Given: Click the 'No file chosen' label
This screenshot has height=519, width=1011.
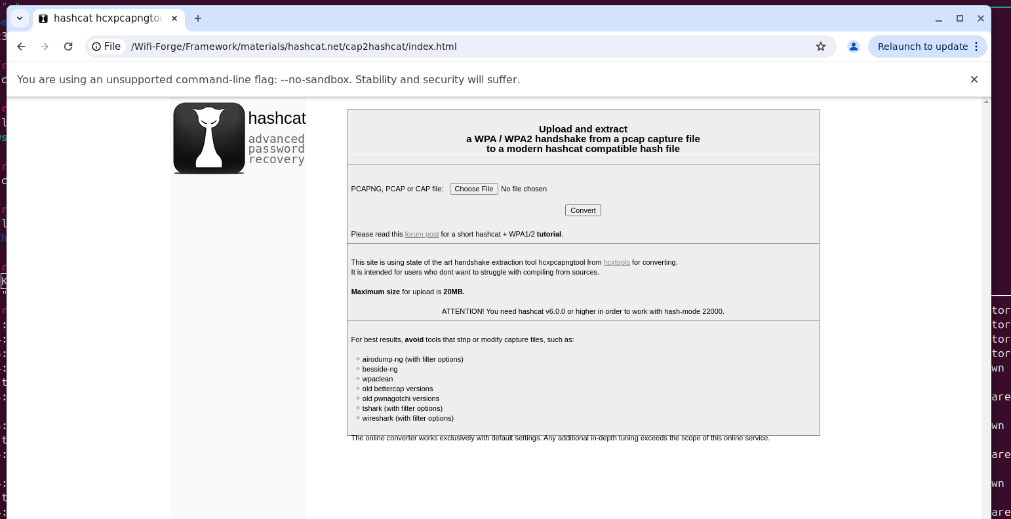Looking at the screenshot, I should pos(524,189).
